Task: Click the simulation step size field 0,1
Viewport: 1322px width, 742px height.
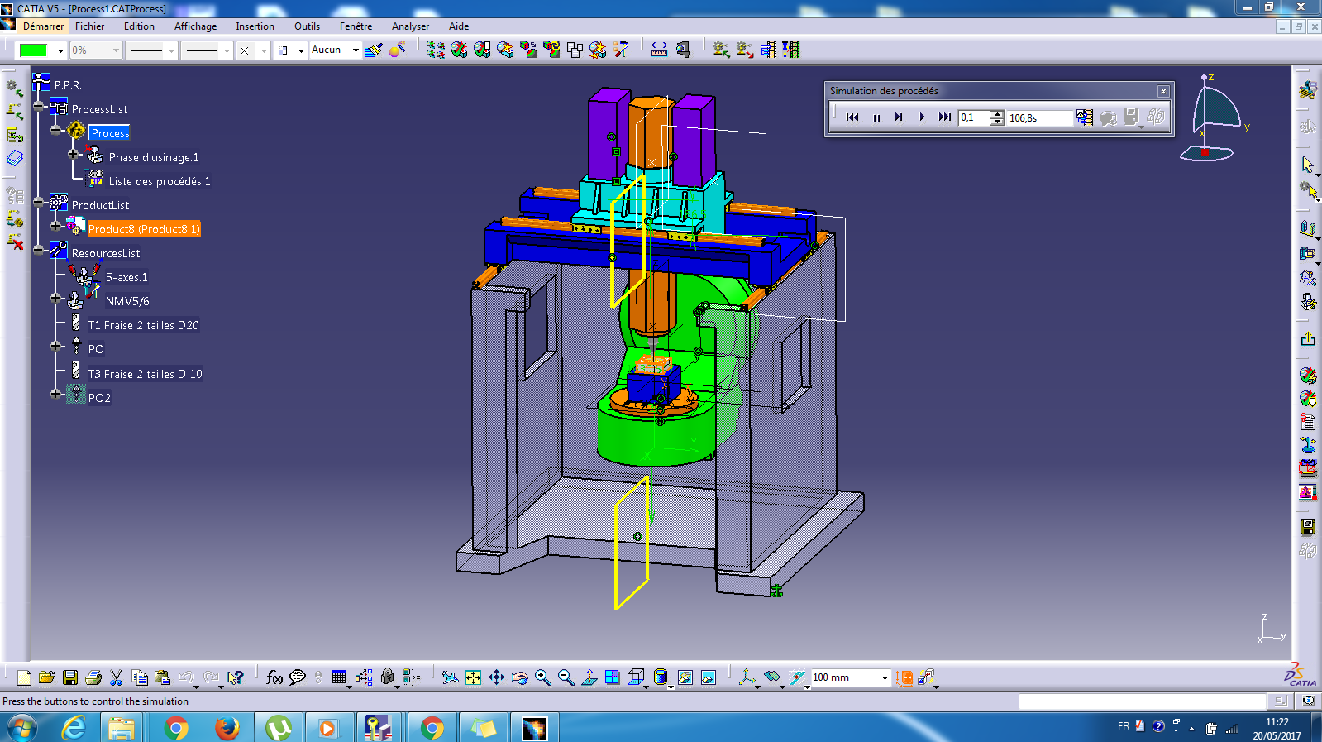Action: coord(973,118)
